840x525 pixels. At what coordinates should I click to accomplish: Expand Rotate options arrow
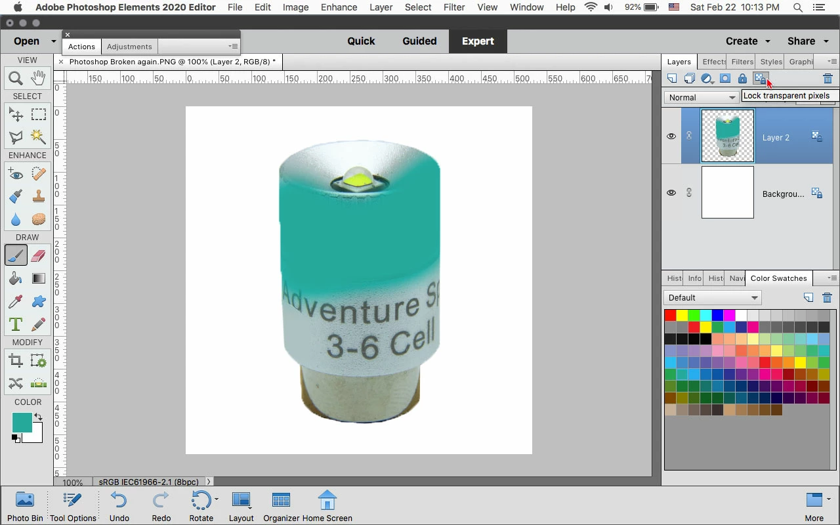click(217, 499)
